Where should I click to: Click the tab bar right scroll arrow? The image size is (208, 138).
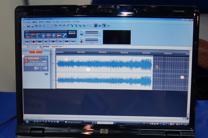tap(190, 48)
